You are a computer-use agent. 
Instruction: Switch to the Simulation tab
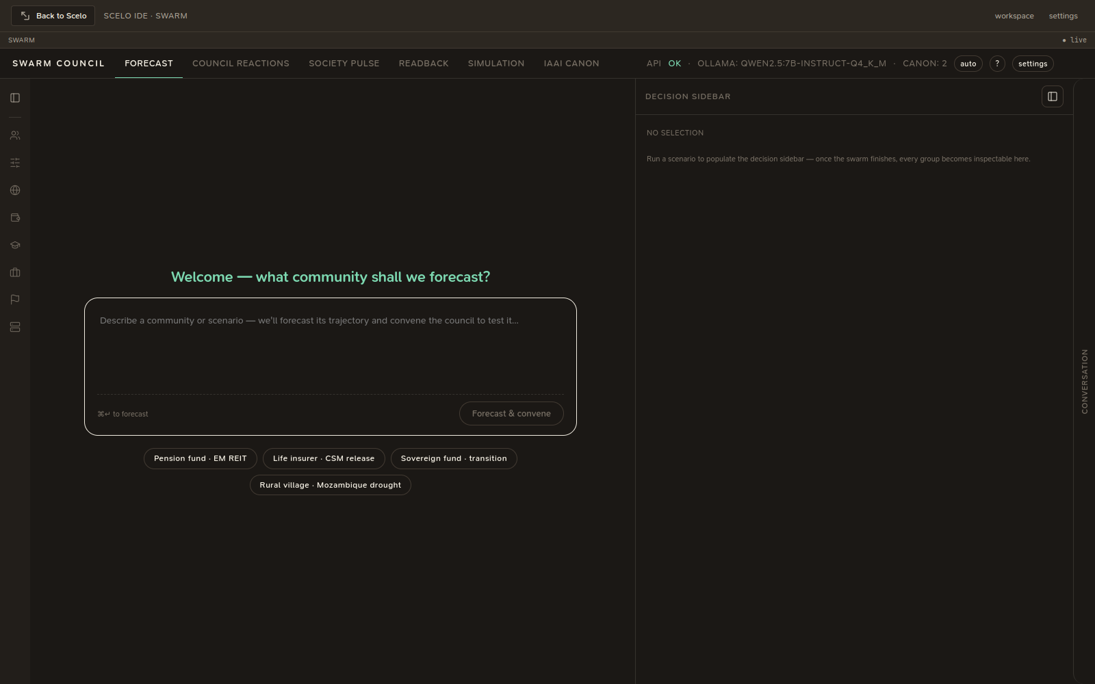[496, 64]
